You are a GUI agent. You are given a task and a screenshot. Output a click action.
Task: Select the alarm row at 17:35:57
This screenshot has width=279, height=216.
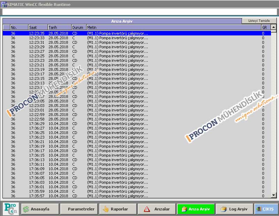(x=137, y=196)
